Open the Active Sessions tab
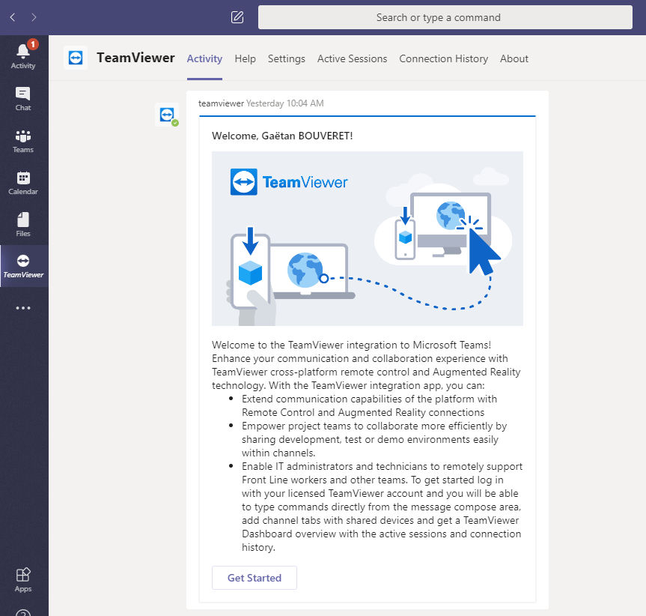The image size is (646, 616). 353,58
